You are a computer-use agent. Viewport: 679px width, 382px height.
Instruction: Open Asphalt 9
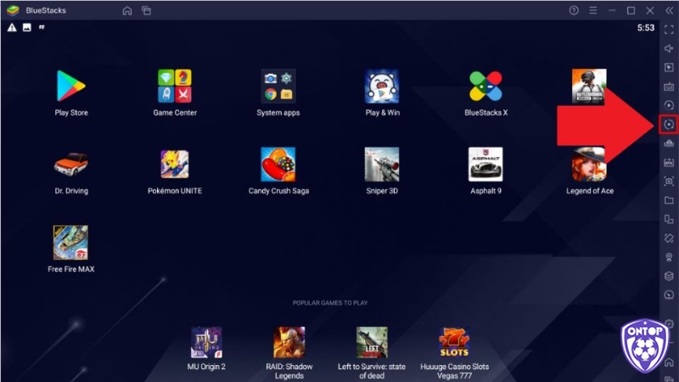pos(485,164)
